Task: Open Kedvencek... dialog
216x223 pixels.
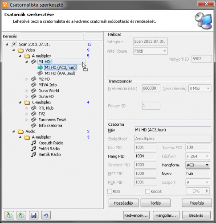Action: pos(136,215)
